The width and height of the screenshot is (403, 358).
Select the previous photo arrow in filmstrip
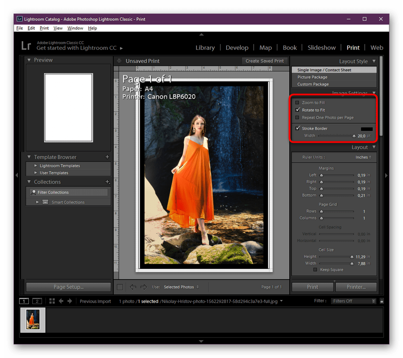(61, 301)
